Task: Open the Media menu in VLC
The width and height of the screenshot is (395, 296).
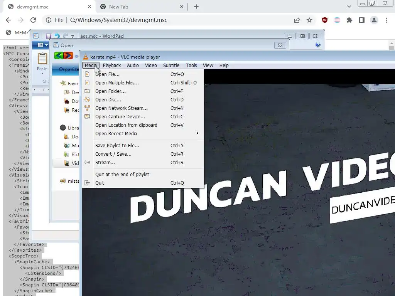Action: tap(91, 65)
